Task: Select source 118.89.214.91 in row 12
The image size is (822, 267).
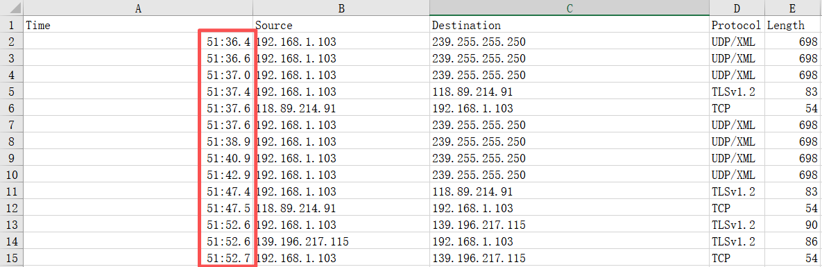Action: [x=341, y=208]
